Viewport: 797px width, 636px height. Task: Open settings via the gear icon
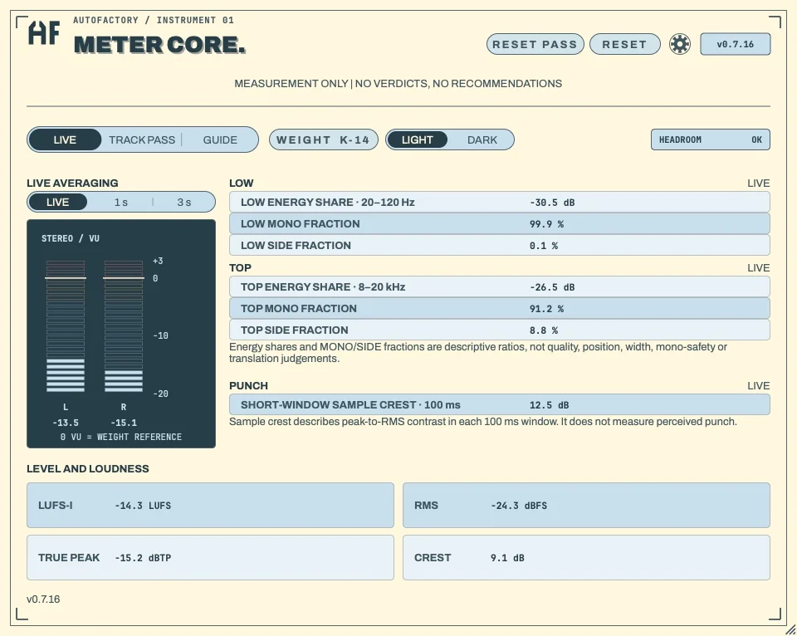coord(680,44)
